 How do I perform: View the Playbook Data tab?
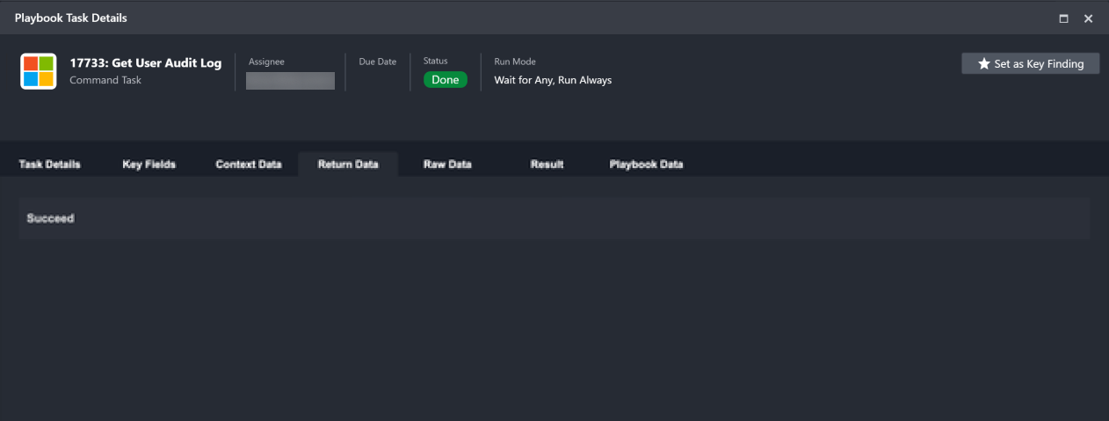click(x=646, y=164)
